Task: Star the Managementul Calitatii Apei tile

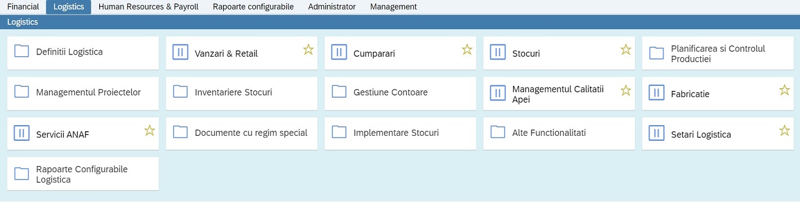Action: [626, 90]
